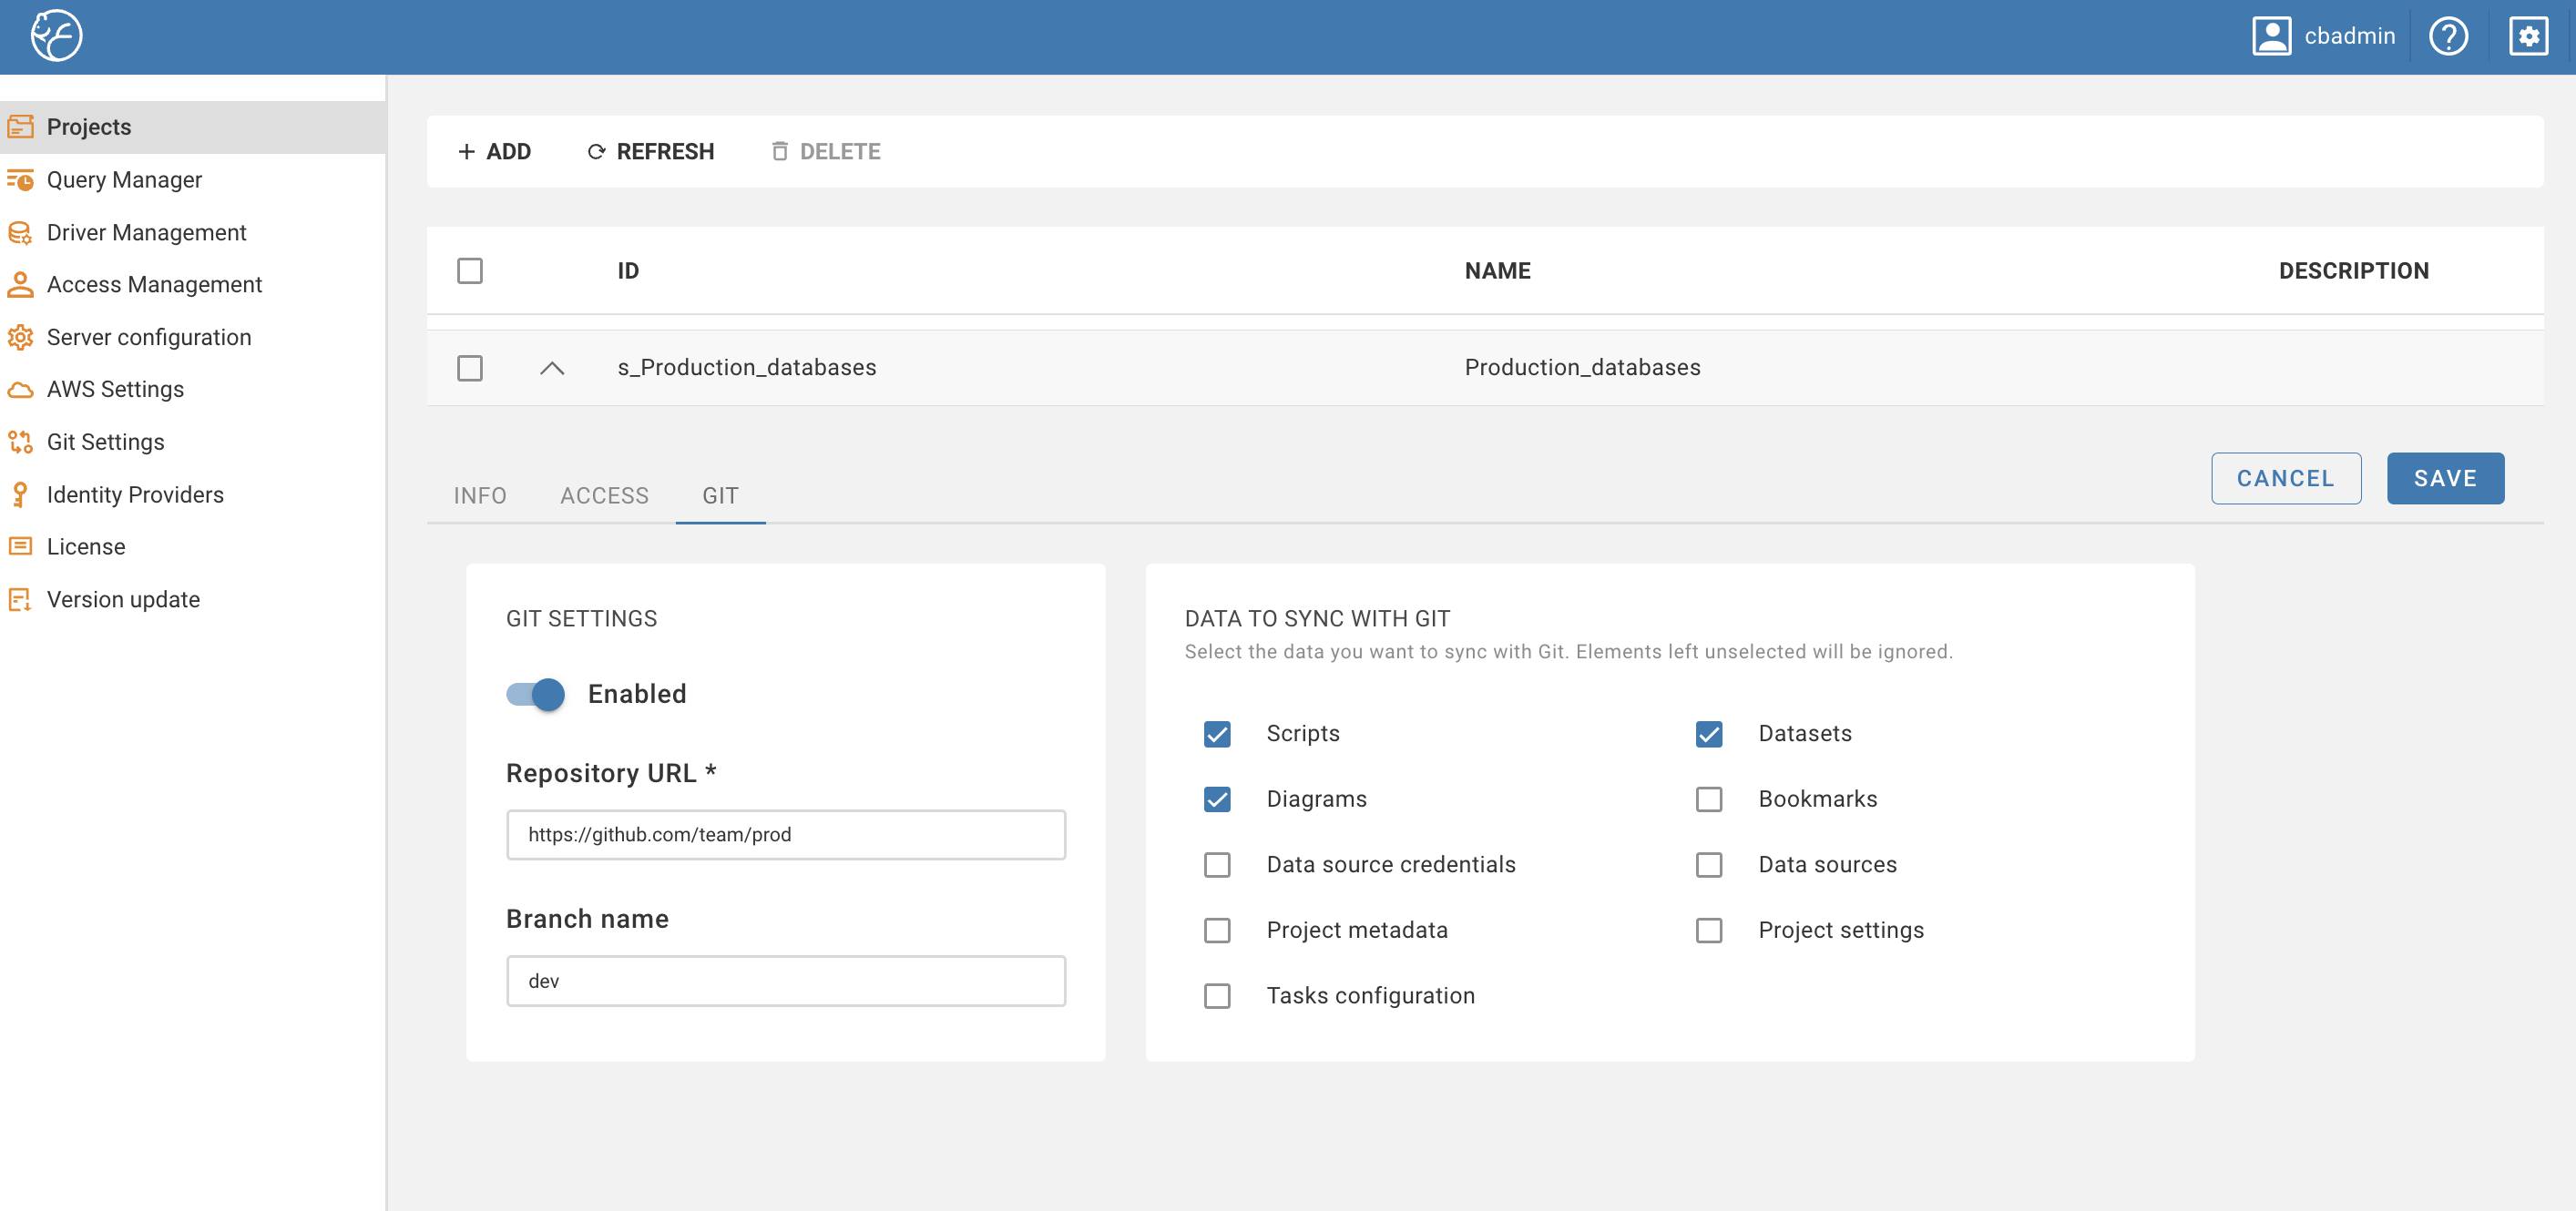
Task: Check the Bookmarks sync checkbox
Action: [x=1709, y=799]
